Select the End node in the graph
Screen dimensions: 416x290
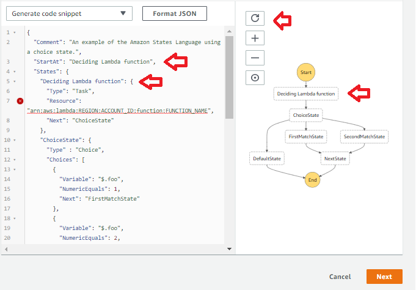click(312, 179)
